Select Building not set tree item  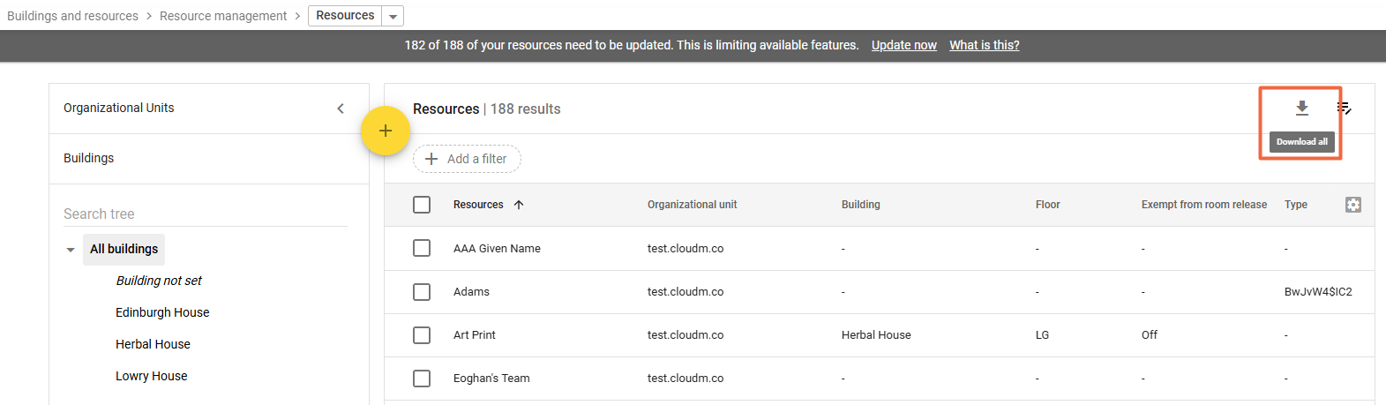159,281
